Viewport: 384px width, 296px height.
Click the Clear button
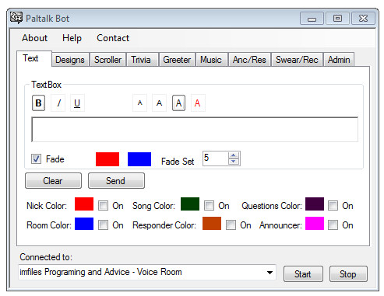(53, 181)
